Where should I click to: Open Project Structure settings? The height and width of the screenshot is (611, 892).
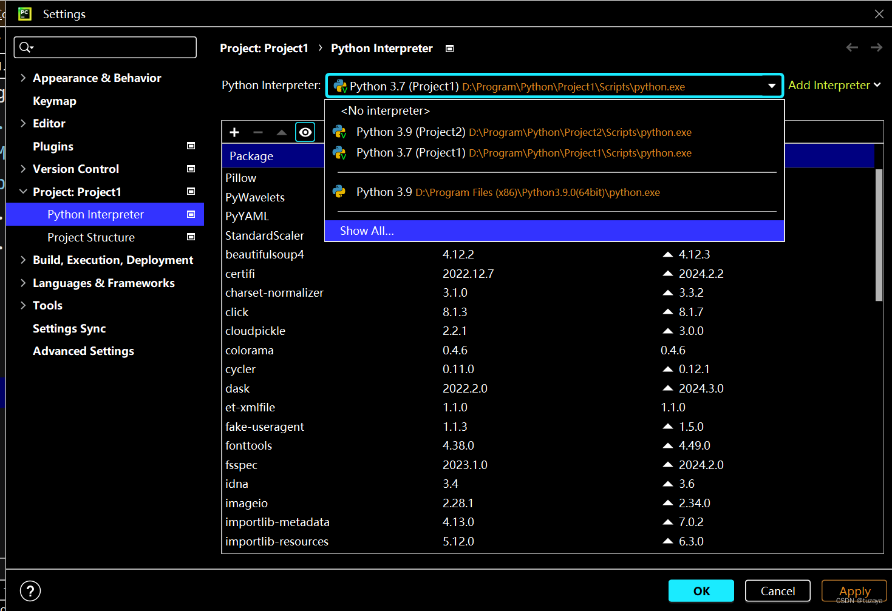click(91, 237)
